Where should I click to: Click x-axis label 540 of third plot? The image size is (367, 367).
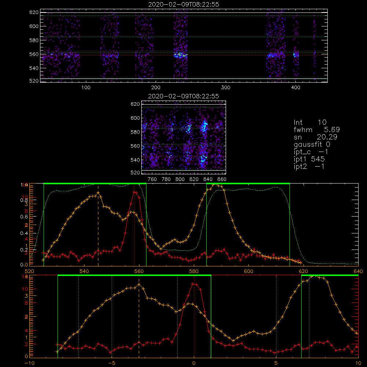point(84,271)
